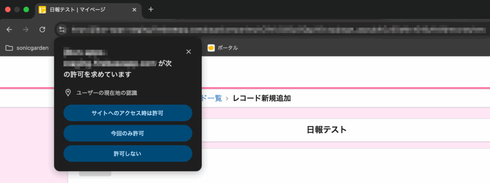Image resolution: width=490 pixels, height=183 pixels.
Task: Deny location by pressing 許可しない
Action: [x=127, y=153]
